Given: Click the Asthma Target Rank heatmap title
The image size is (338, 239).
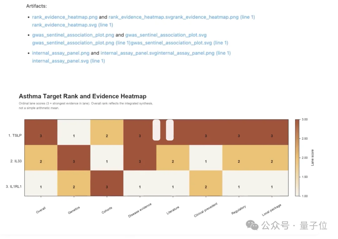Looking at the screenshot, I should coord(83,96).
